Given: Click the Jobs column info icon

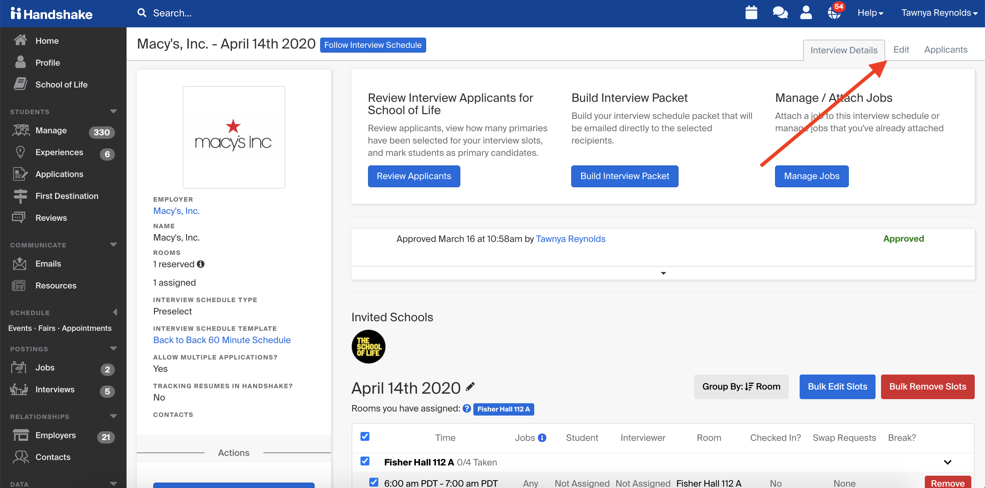Looking at the screenshot, I should click(x=542, y=437).
